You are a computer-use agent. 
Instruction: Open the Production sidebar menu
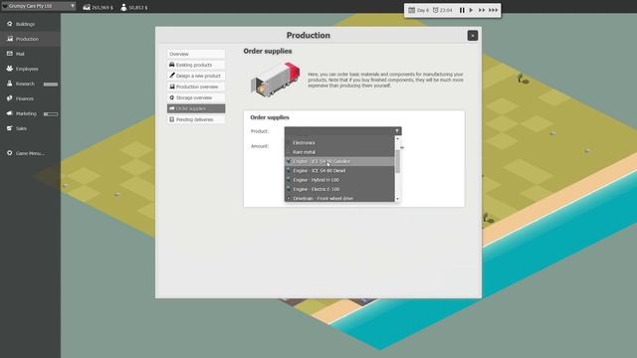click(x=30, y=39)
